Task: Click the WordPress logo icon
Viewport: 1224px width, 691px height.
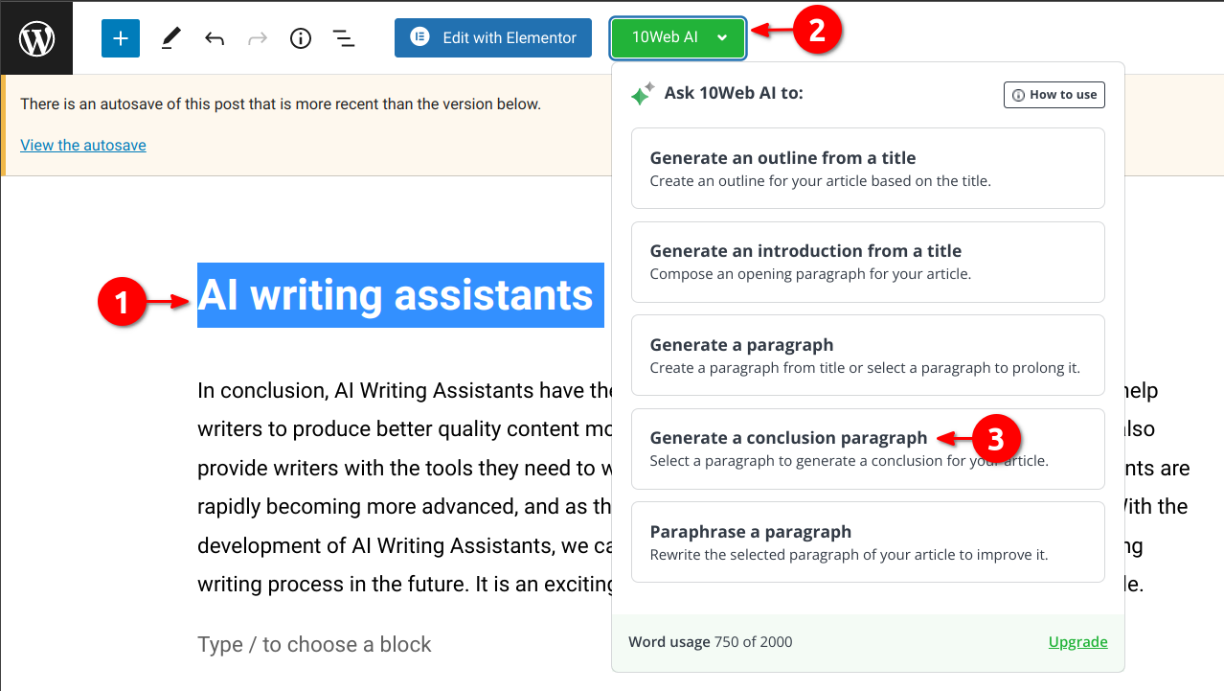Action: (36, 38)
